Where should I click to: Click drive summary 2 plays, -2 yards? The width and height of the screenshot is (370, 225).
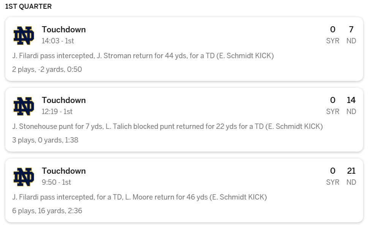(47, 70)
